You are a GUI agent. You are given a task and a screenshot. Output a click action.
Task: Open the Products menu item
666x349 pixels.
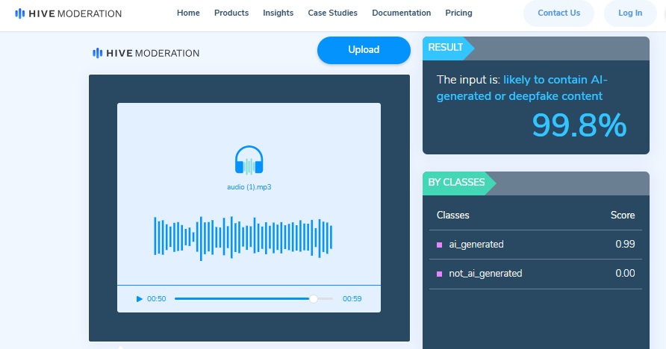231,13
